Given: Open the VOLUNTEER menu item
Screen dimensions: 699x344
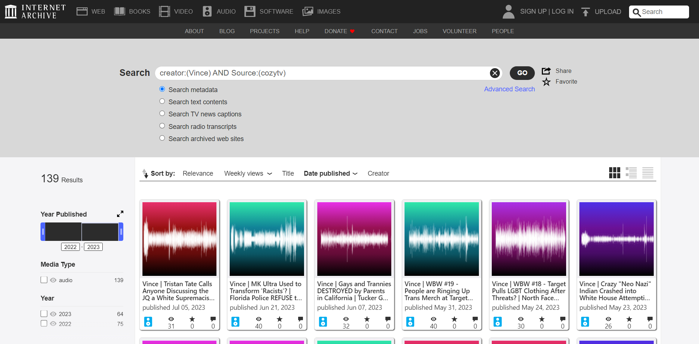Looking at the screenshot, I should [x=459, y=31].
